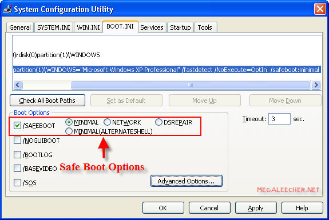
Task: Tick the /SOS checkbox
Action: tap(17, 182)
